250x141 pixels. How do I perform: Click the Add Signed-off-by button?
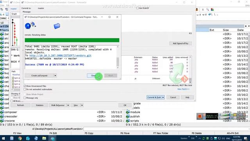tap(180, 43)
